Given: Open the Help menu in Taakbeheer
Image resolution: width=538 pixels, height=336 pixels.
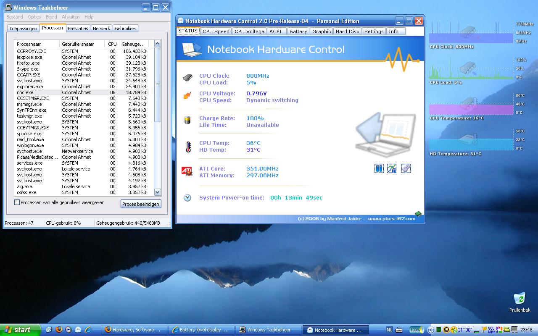Looking at the screenshot, I should [x=89, y=17].
